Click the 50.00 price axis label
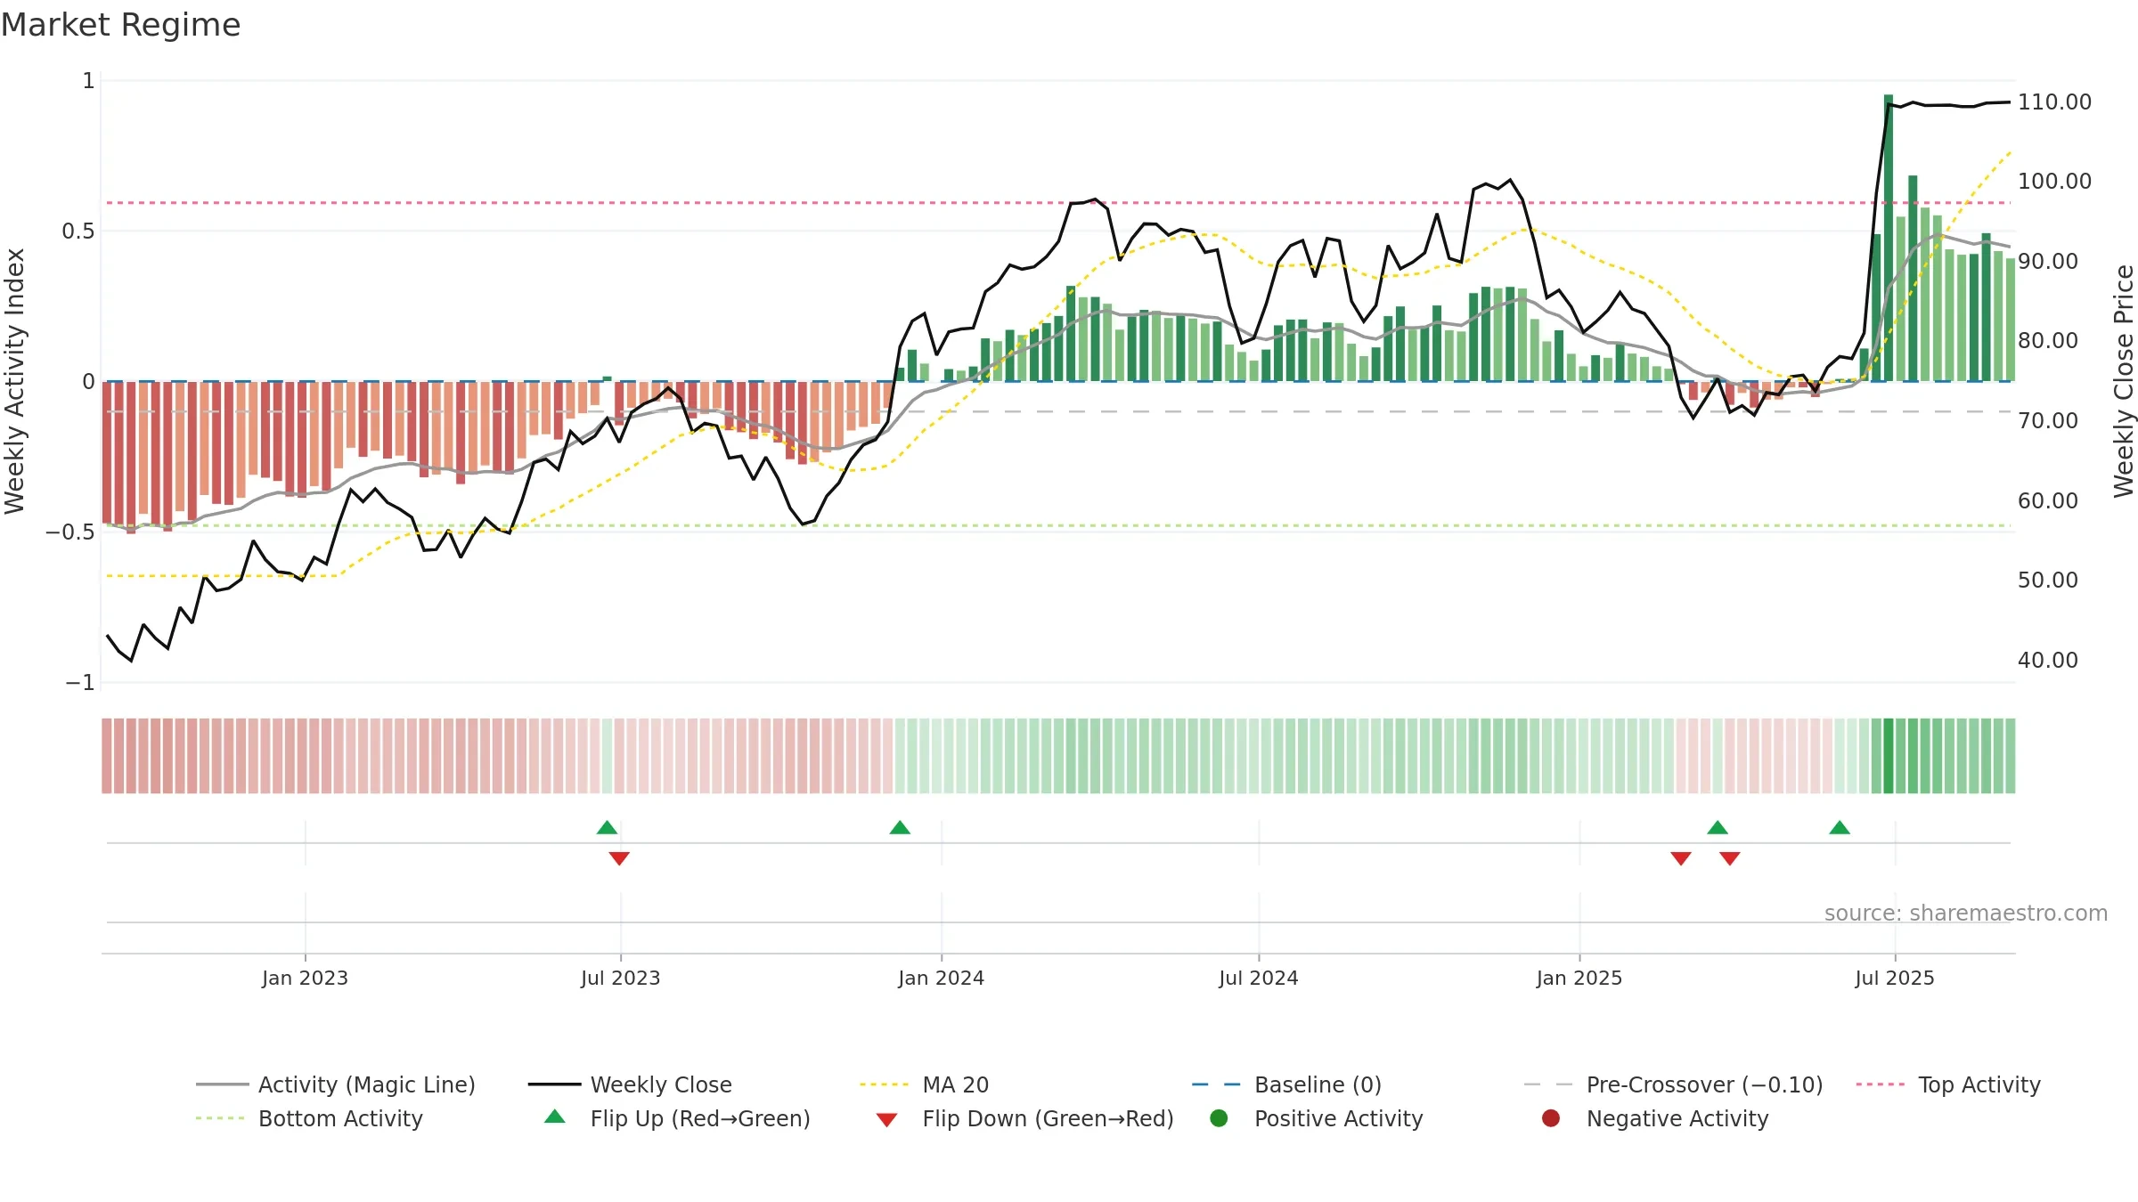This screenshot has width=2138, height=1202. click(2048, 580)
